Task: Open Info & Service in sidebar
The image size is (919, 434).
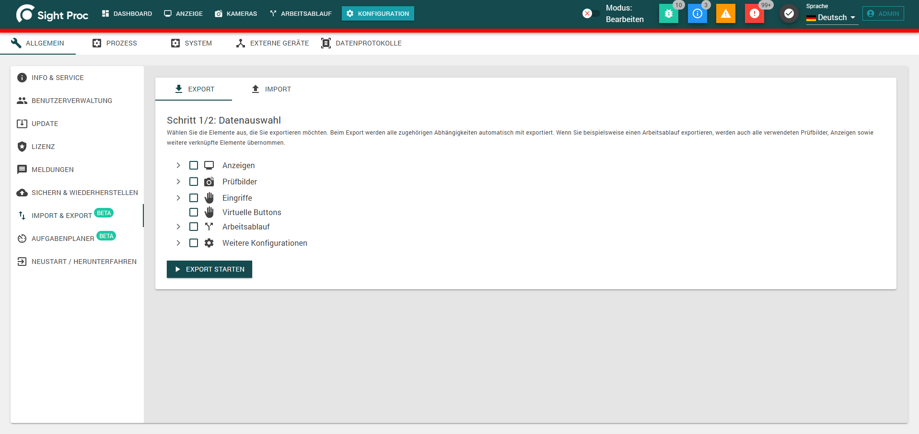Action: click(x=77, y=78)
